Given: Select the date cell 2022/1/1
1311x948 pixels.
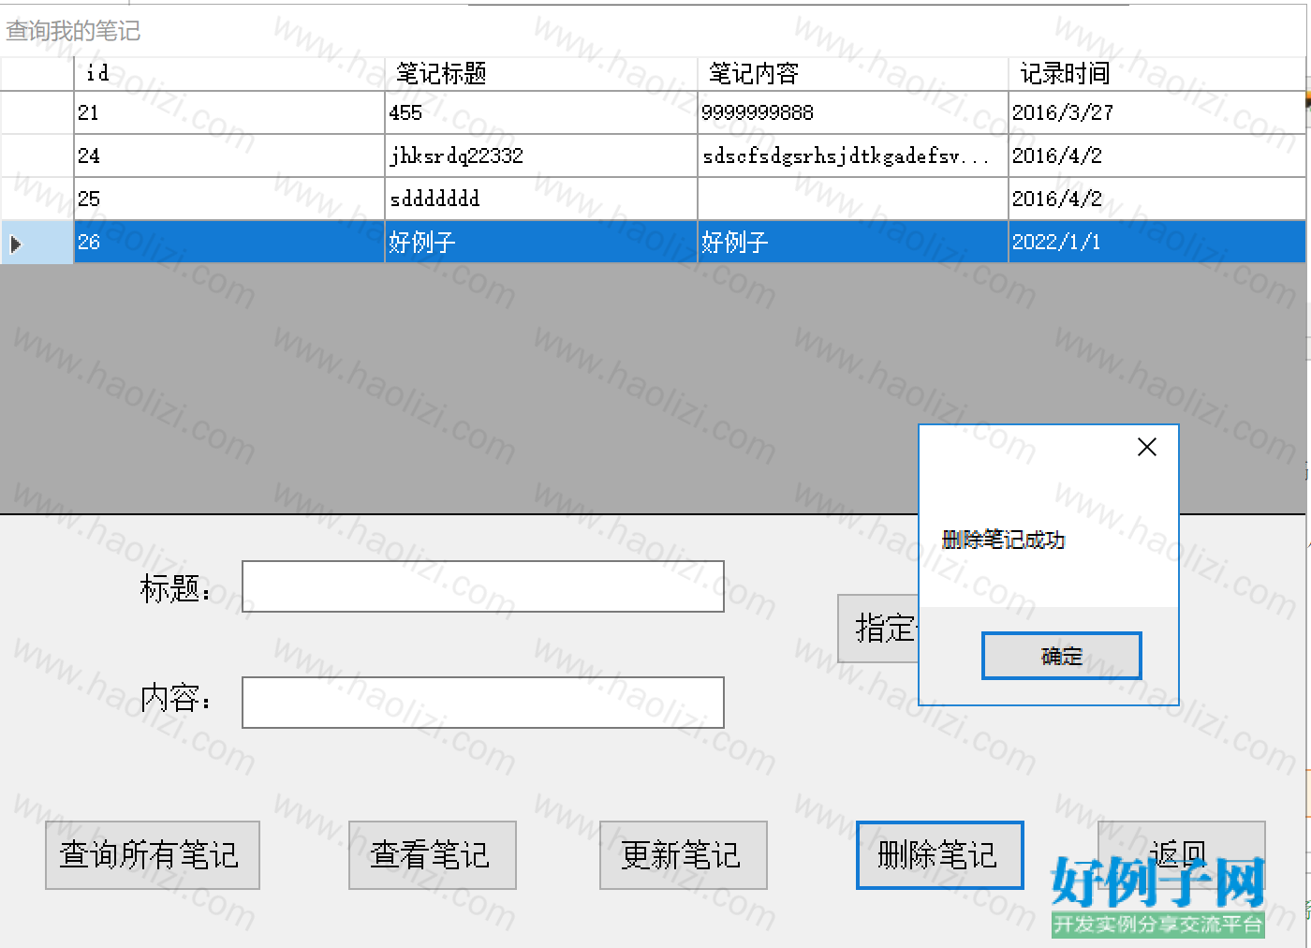Looking at the screenshot, I should click(x=1157, y=242).
